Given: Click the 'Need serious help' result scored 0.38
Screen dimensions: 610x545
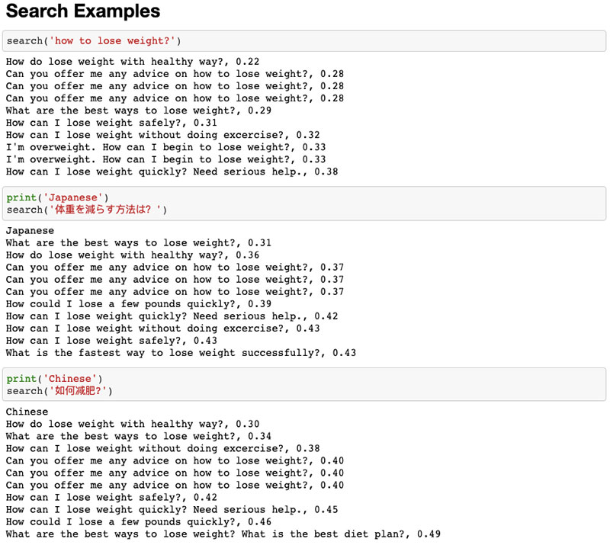Looking at the screenshot, I should point(172,172).
